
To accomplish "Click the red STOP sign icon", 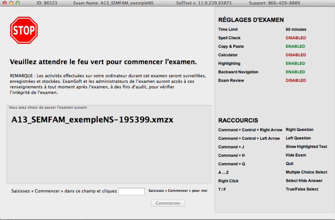I will click(24, 30).
